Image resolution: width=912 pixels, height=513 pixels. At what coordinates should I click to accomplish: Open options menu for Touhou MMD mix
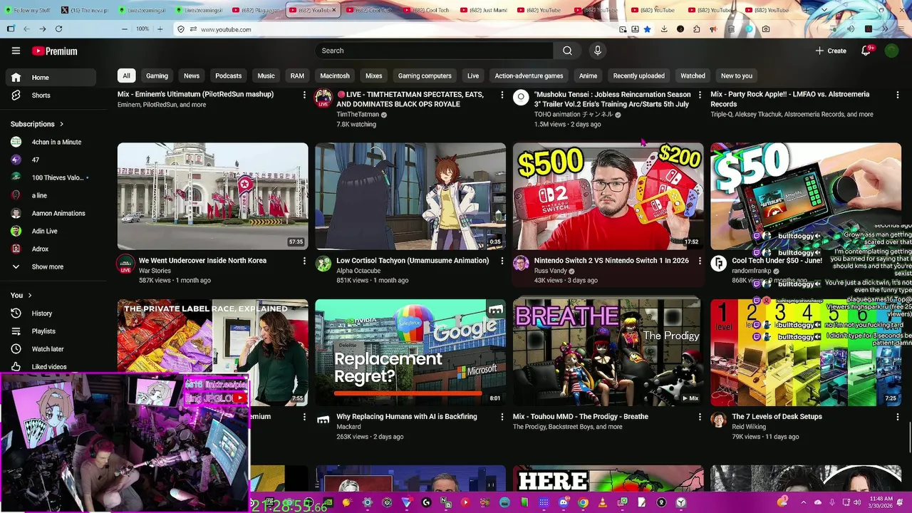[700, 417]
